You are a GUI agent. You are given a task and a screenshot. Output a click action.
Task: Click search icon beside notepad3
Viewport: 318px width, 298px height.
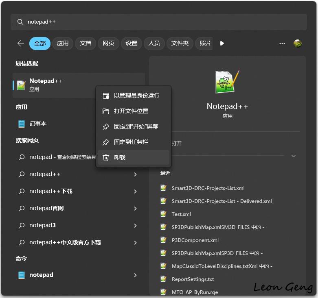[x=22, y=225]
